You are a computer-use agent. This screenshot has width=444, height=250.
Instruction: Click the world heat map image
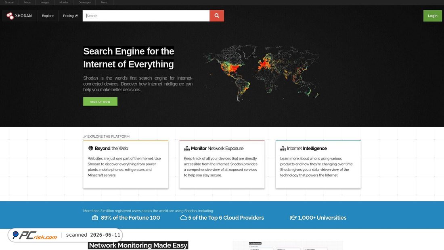262,73
